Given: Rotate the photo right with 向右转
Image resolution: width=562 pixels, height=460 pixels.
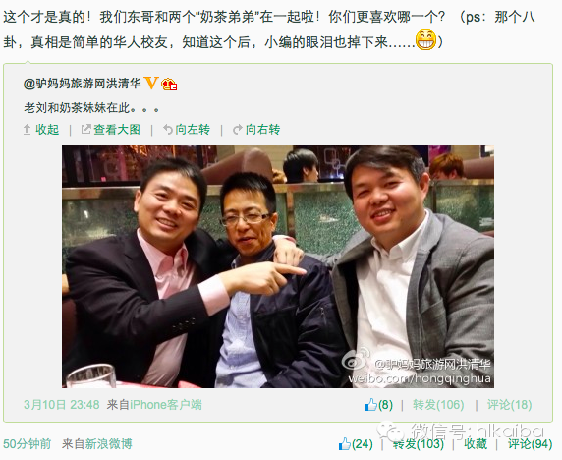Looking at the screenshot, I should (x=256, y=130).
